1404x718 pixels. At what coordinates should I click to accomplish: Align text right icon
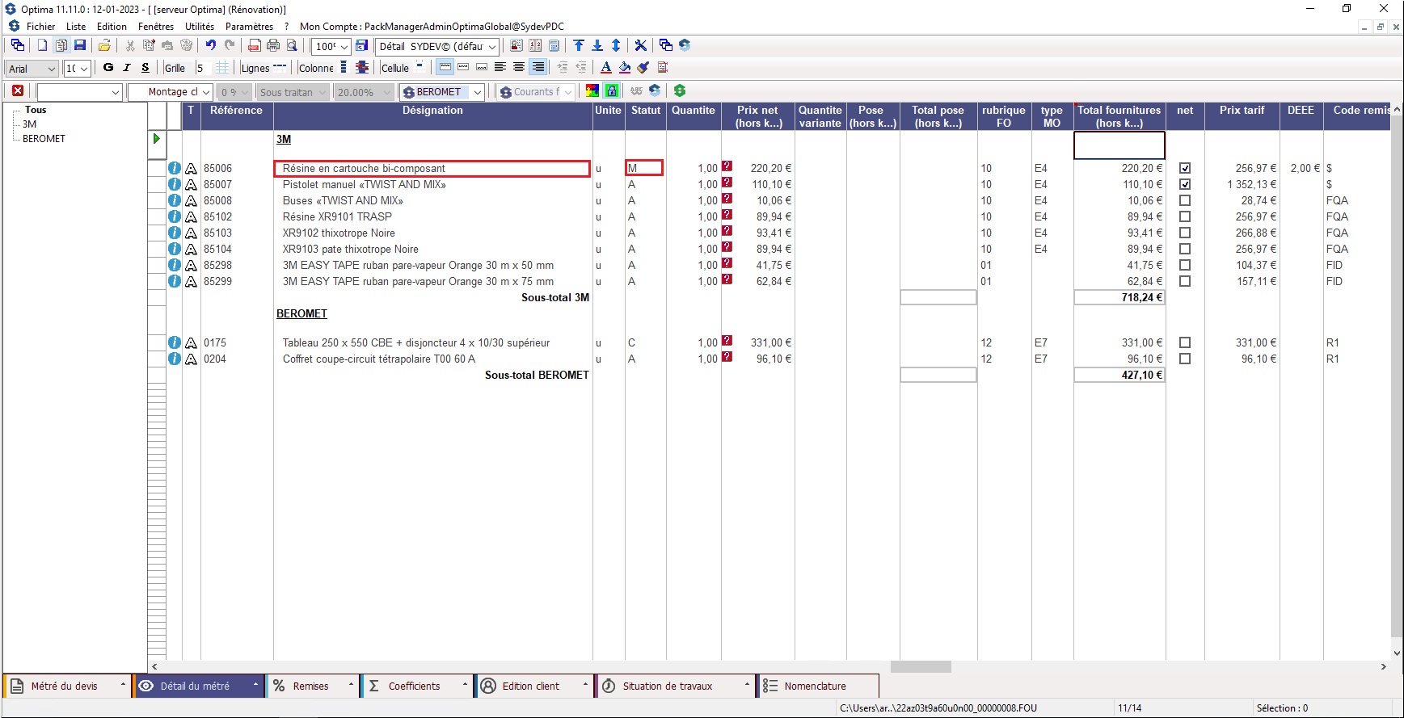point(538,68)
